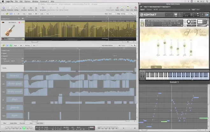Toggle the link button in Arrange local menu bar
Screen dimensions: 210x132
click(x=7, y=14)
